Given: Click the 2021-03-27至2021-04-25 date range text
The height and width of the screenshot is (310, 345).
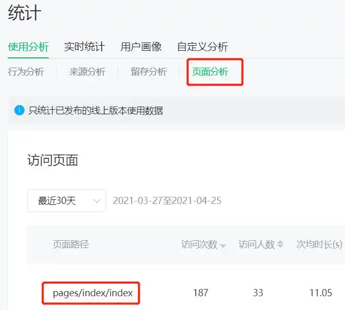Looking at the screenshot, I should pos(167,200).
